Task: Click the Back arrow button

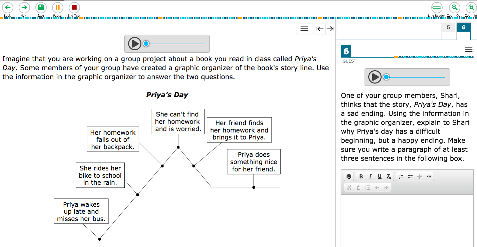Action: (7, 7)
